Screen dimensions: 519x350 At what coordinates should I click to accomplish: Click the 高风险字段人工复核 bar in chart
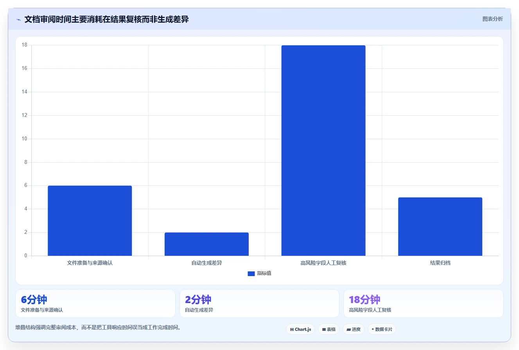pyautogui.click(x=323, y=151)
